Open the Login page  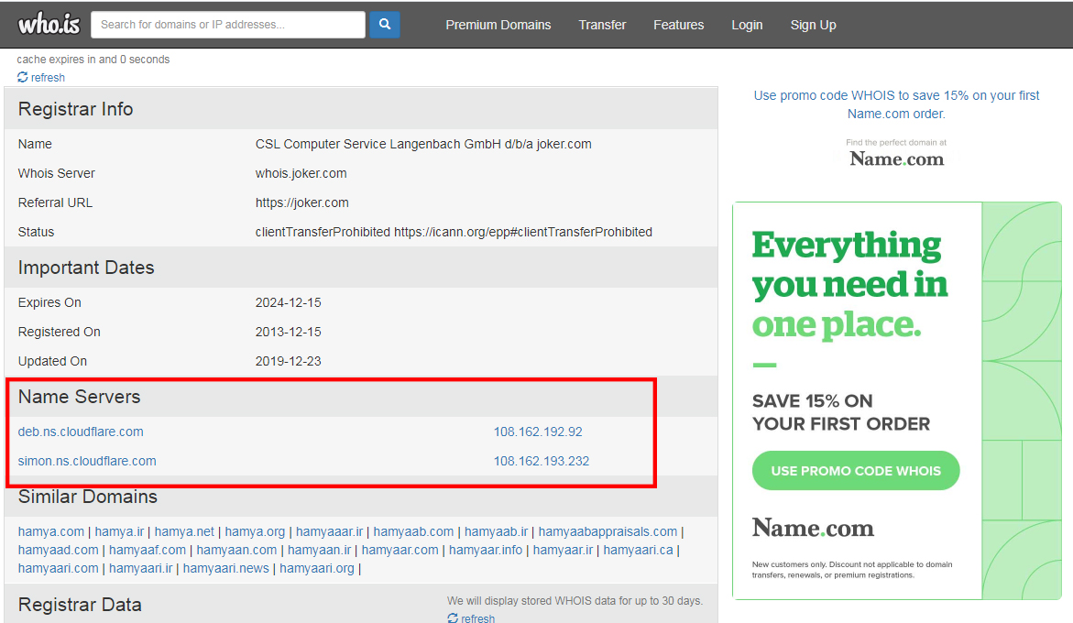coord(747,25)
